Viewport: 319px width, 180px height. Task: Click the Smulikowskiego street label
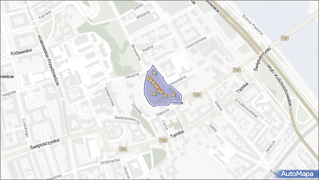pos(246,108)
